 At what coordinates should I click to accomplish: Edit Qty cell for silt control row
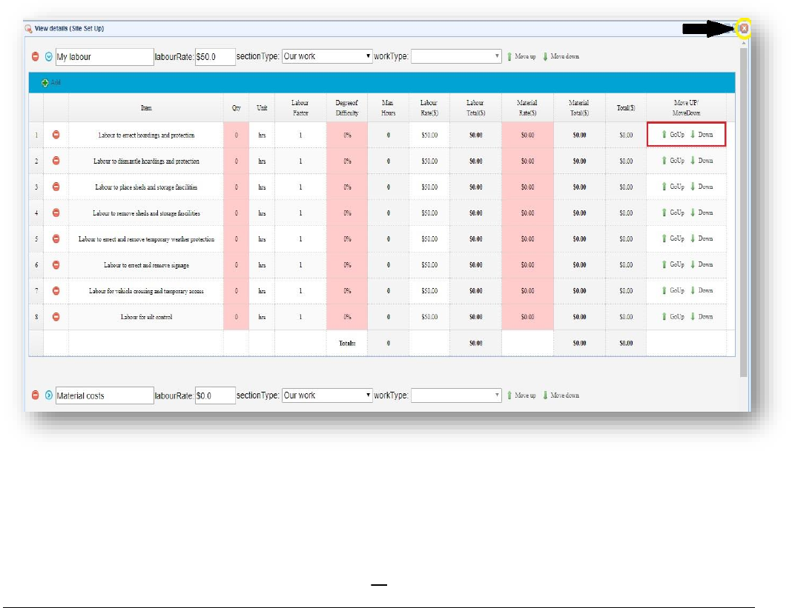click(237, 317)
